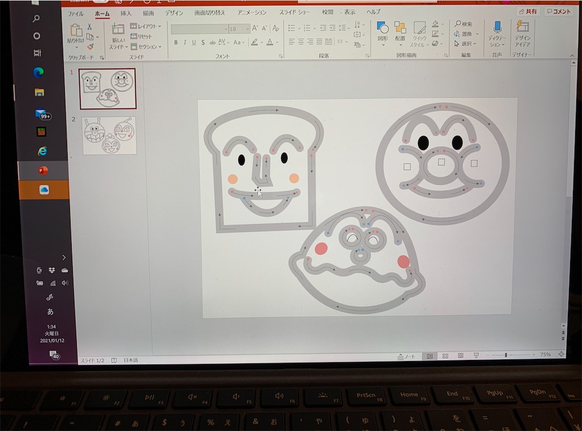Click the increase indent icon

[332, 28]
